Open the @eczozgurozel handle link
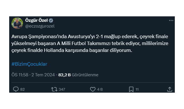Viewport: 184px width, 109px height. 40,26
